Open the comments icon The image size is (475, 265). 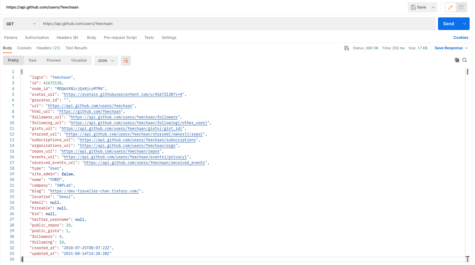(461, 7)
